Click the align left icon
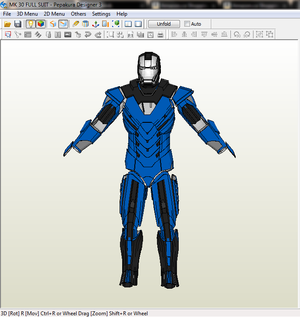 [174, 34]
